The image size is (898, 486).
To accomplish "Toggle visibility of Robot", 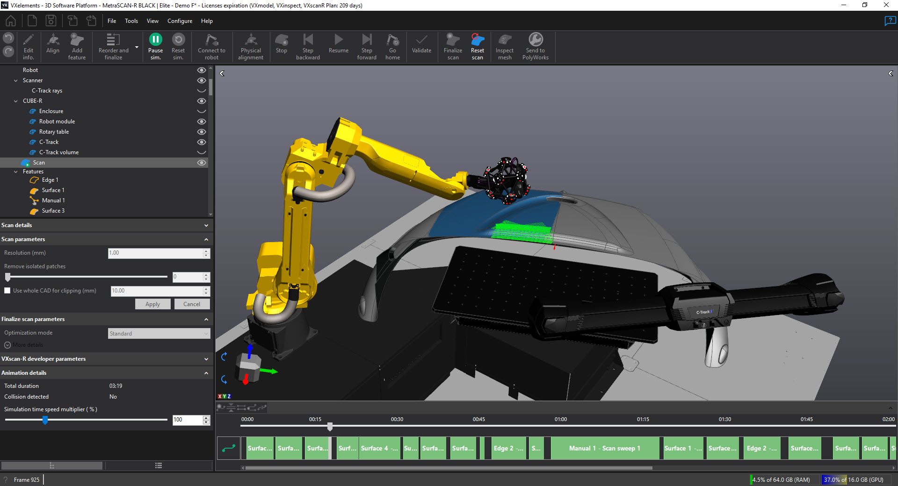I will click(x=202, y=70).
